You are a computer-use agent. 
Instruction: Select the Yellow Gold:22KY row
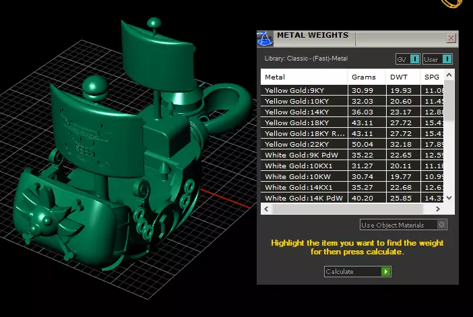coord(352,144)
